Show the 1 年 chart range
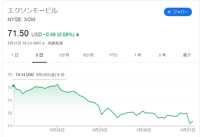 coord(138,55)
